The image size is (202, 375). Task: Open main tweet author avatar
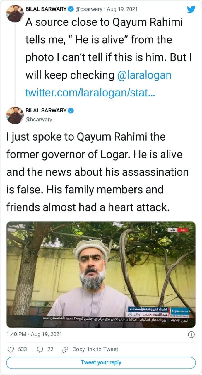click(15, 115)
